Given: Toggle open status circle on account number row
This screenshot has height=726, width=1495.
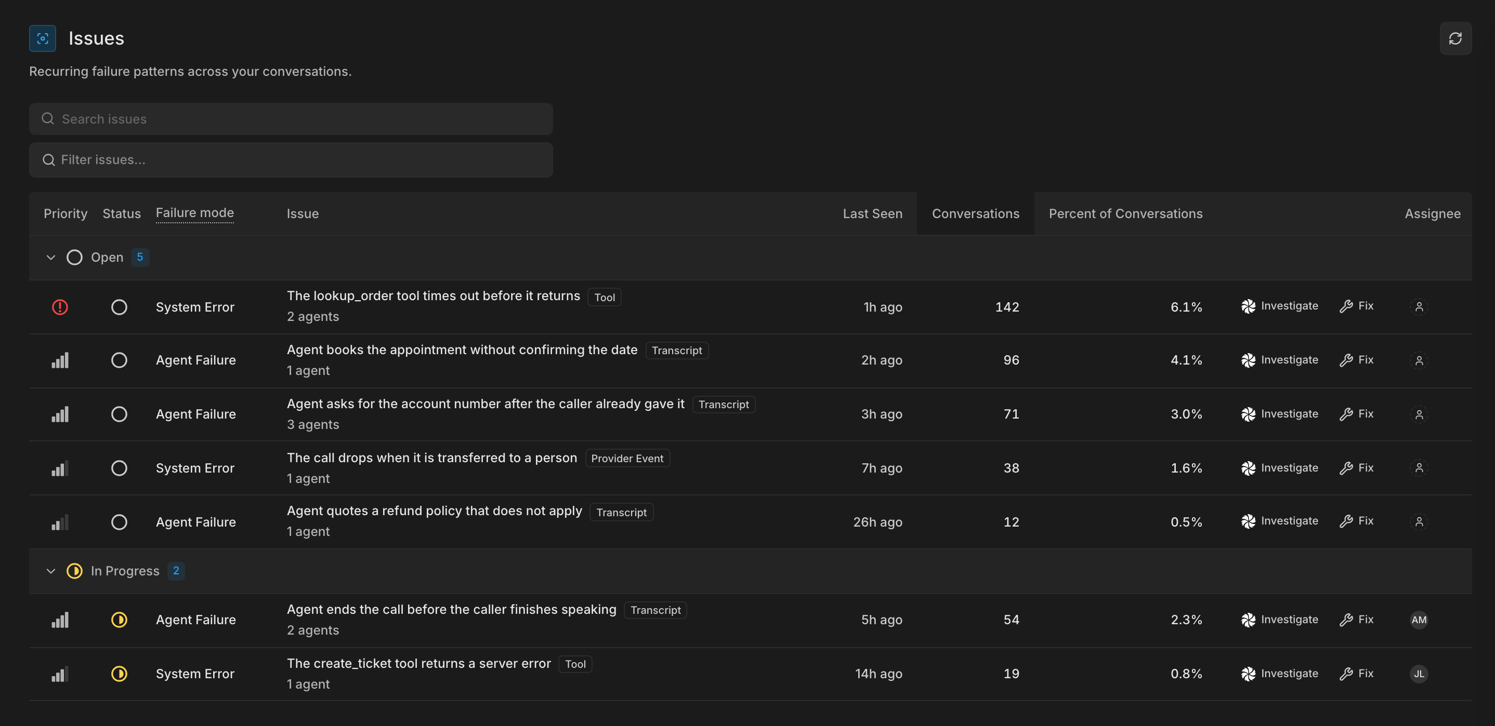Looking at the screenshot, I should (x=119, y=414).
